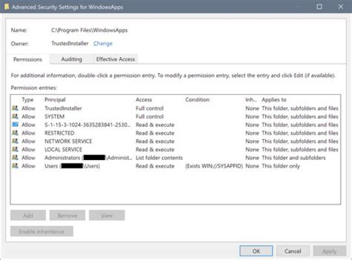Select the LOCAL SERVICE principal entry

coord(63,149)
